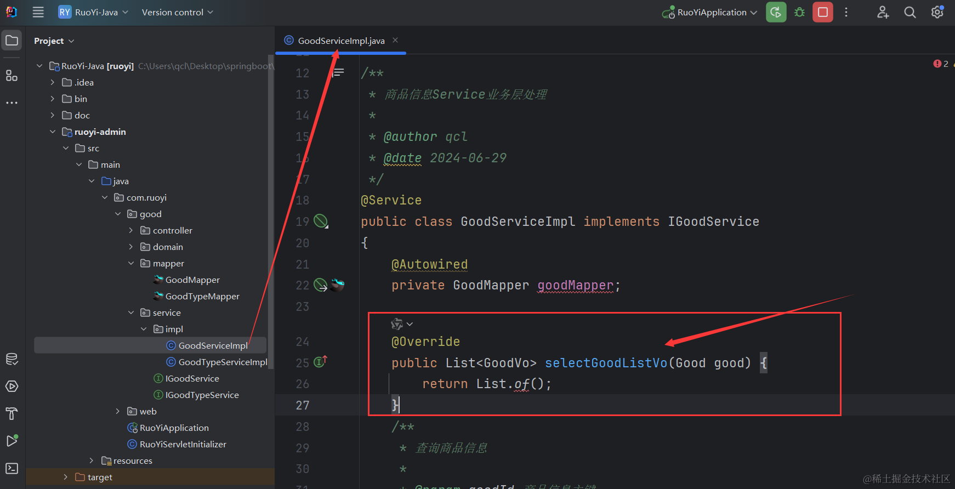Open Search Everywhere magnifier
This screenshot has width=955, height=489.
(x=910, y=12)
